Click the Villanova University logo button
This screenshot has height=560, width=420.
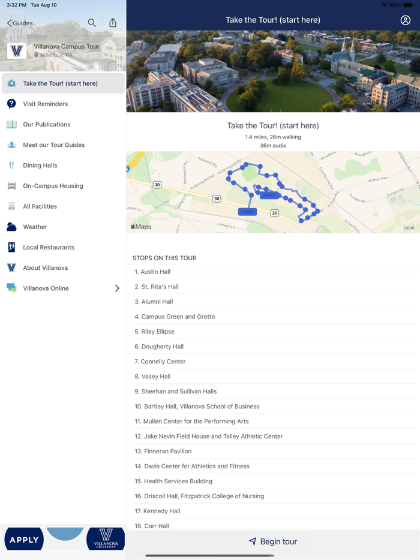[106, 539]
